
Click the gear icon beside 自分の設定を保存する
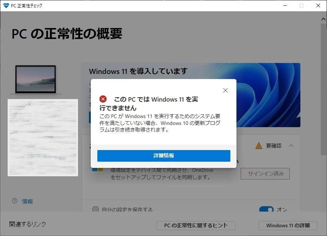(96, 209)
